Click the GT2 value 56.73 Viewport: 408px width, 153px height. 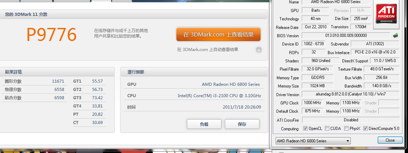click(97, 90)
